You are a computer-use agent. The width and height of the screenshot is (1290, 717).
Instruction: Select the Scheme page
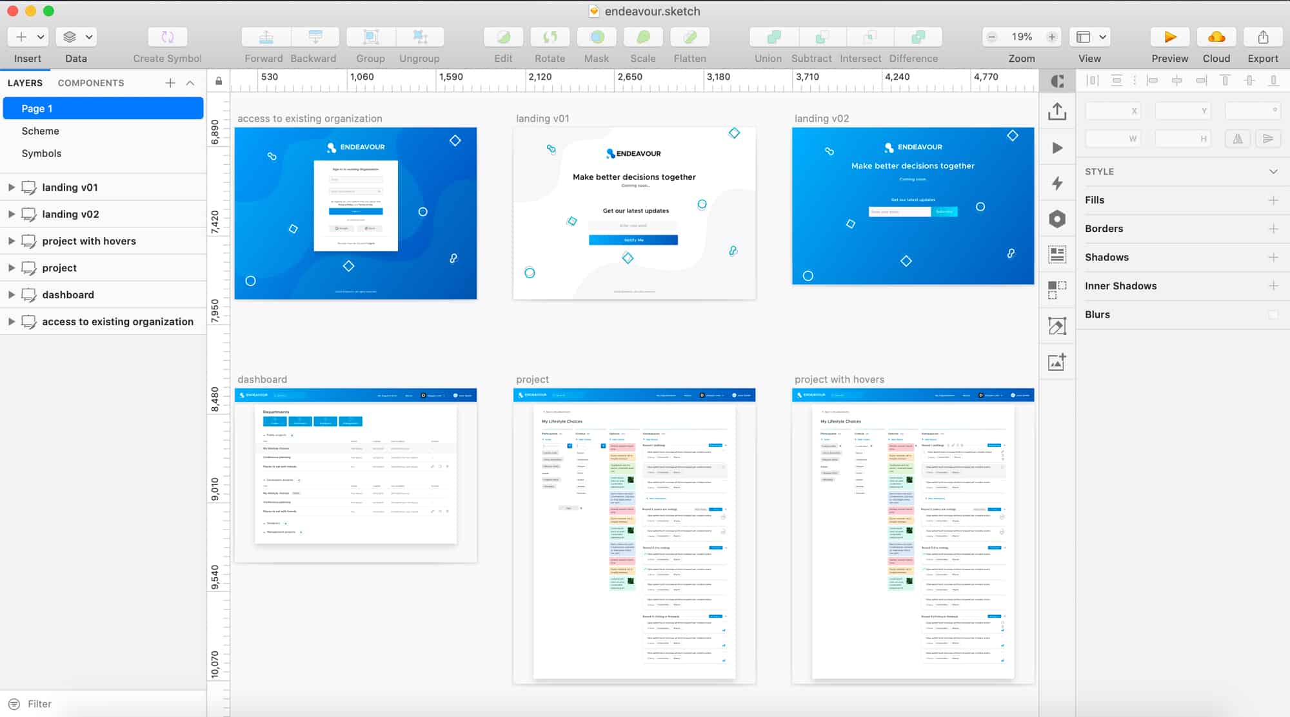click(x=103, y=131)
